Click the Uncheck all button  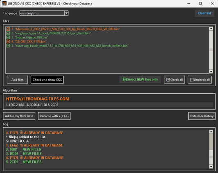tap(200, 80)
